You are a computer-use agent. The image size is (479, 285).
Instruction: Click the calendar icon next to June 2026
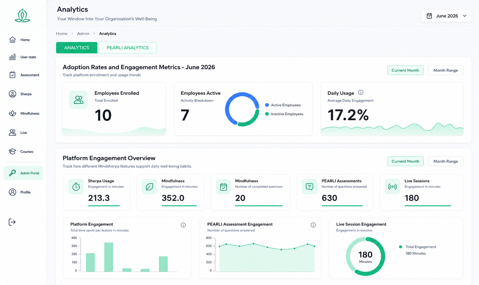[429, 16]
